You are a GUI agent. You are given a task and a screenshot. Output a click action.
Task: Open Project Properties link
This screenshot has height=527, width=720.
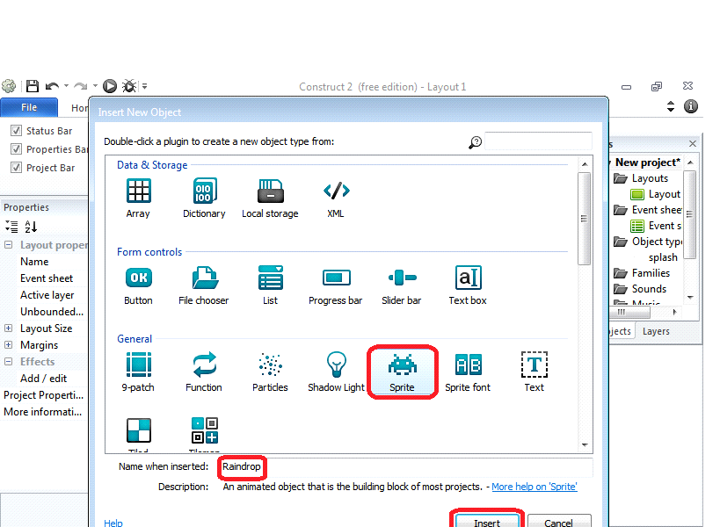point(44,395)
